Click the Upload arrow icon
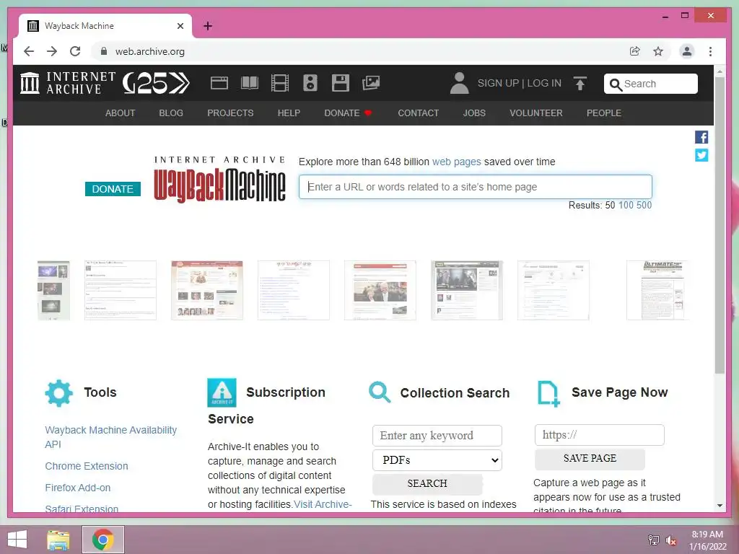The width and height of the screenshot is (739, 554). pyautogui.click(x=580, y=84)
